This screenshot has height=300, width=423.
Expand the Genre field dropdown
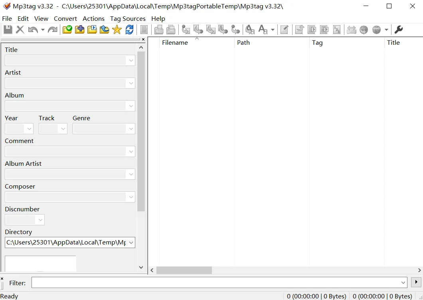131,129
